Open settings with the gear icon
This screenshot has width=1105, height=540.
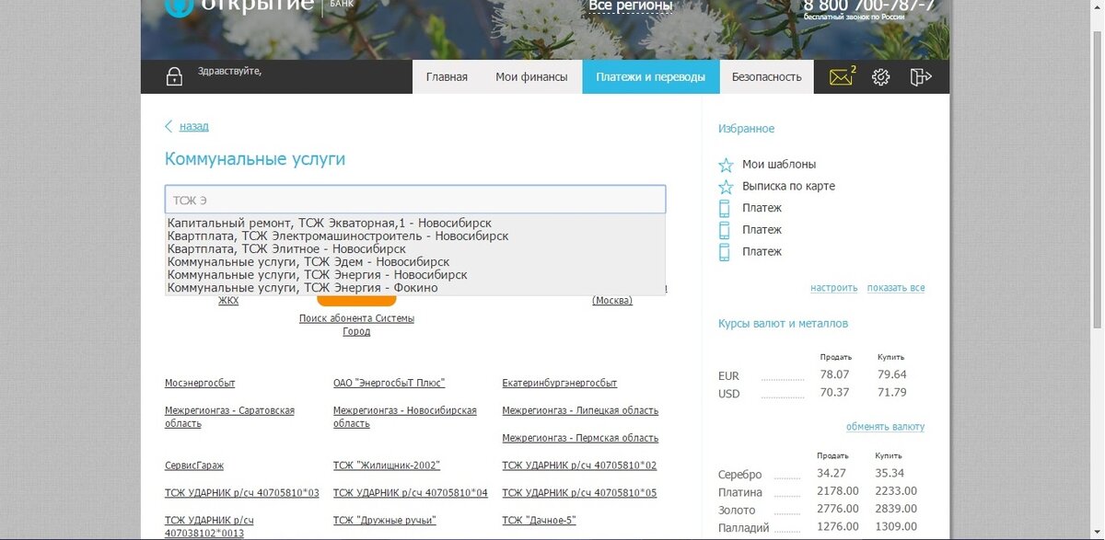pyautogui.click(x=881, y=77)
